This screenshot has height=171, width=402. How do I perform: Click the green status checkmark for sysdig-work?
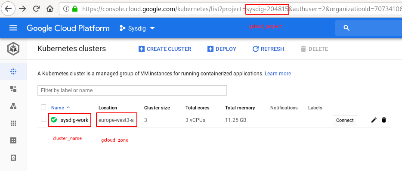tap(54, 120)
